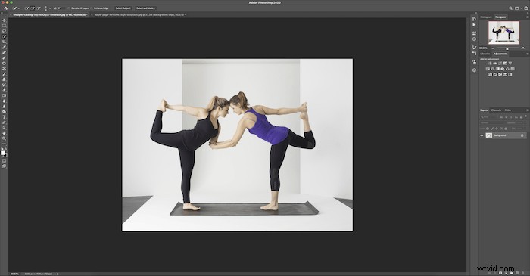Click the lock icon on Background layer
The image size is (530, 276).
point(522,135)
